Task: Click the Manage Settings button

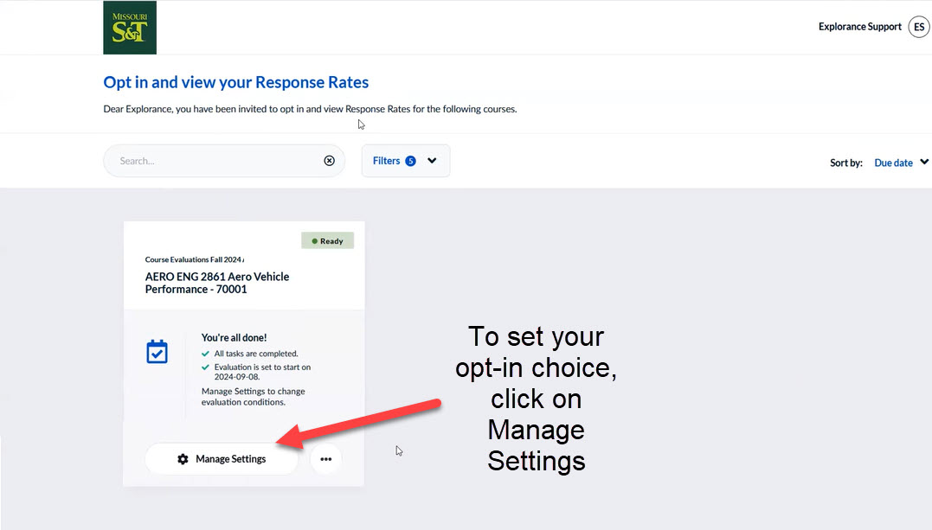Action: click(221, 459)
